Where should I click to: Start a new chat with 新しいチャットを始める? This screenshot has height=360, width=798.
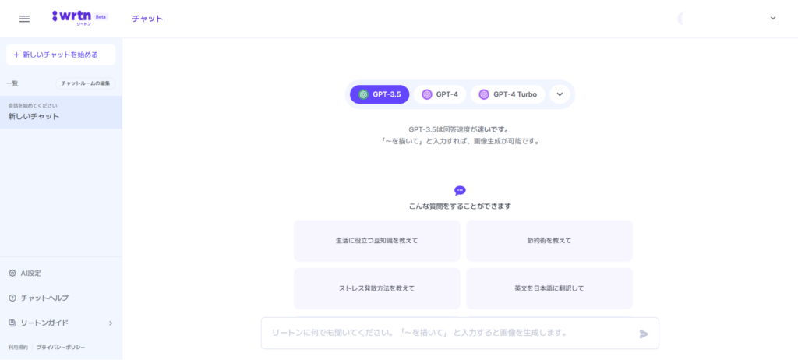point(61,55)
